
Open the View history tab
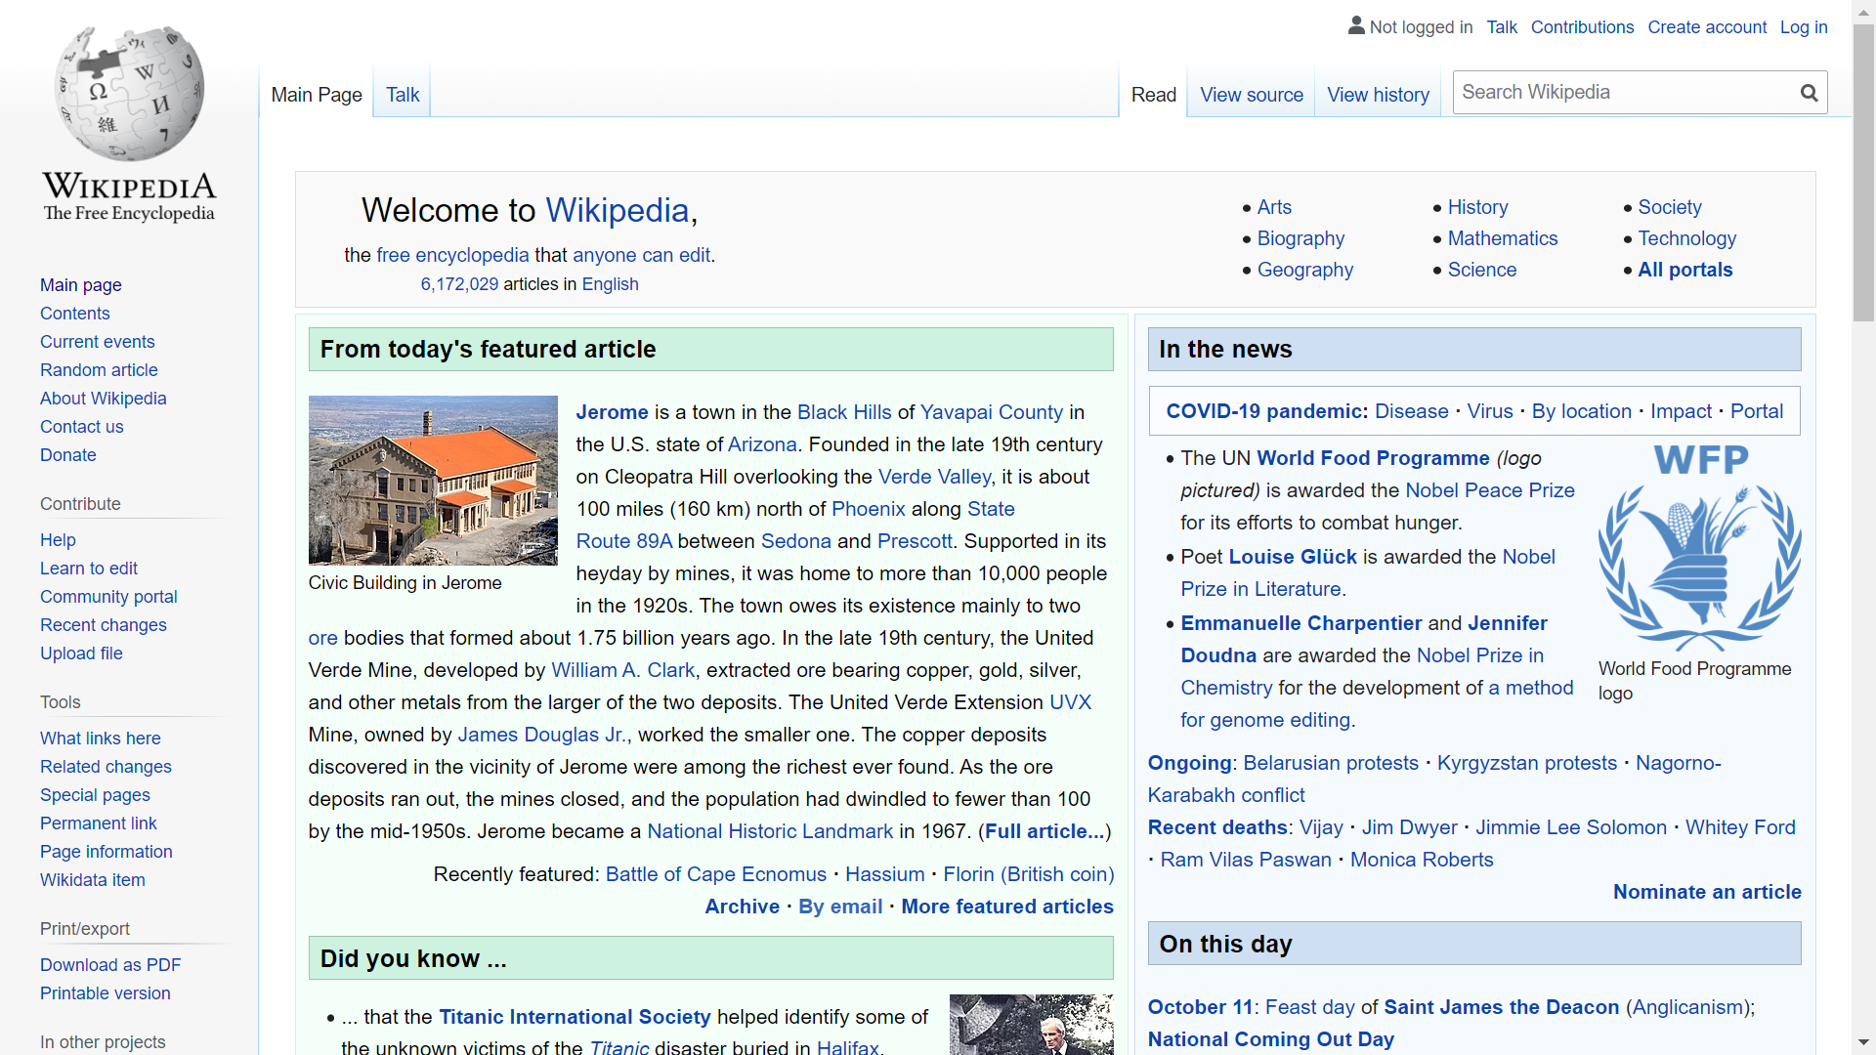click(1378, 95)
